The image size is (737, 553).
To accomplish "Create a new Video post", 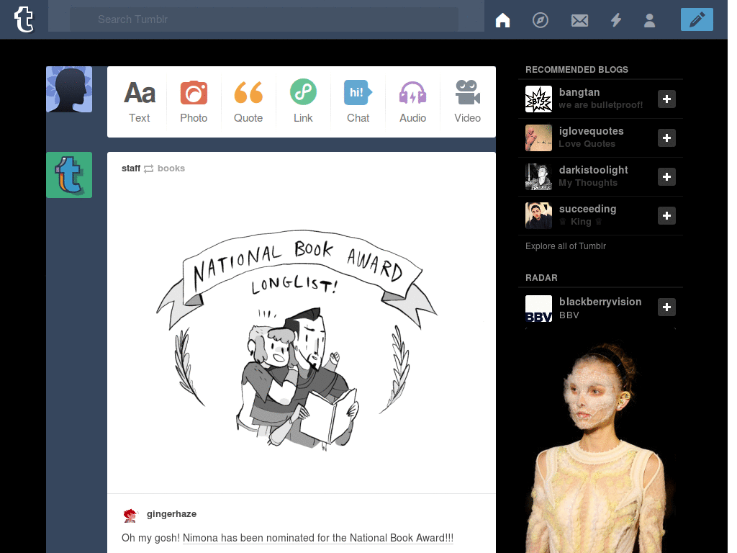I will (x=467, y=102).
